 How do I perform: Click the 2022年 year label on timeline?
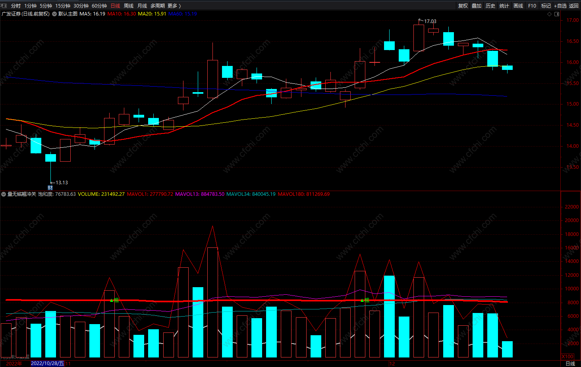click(14, 363)
